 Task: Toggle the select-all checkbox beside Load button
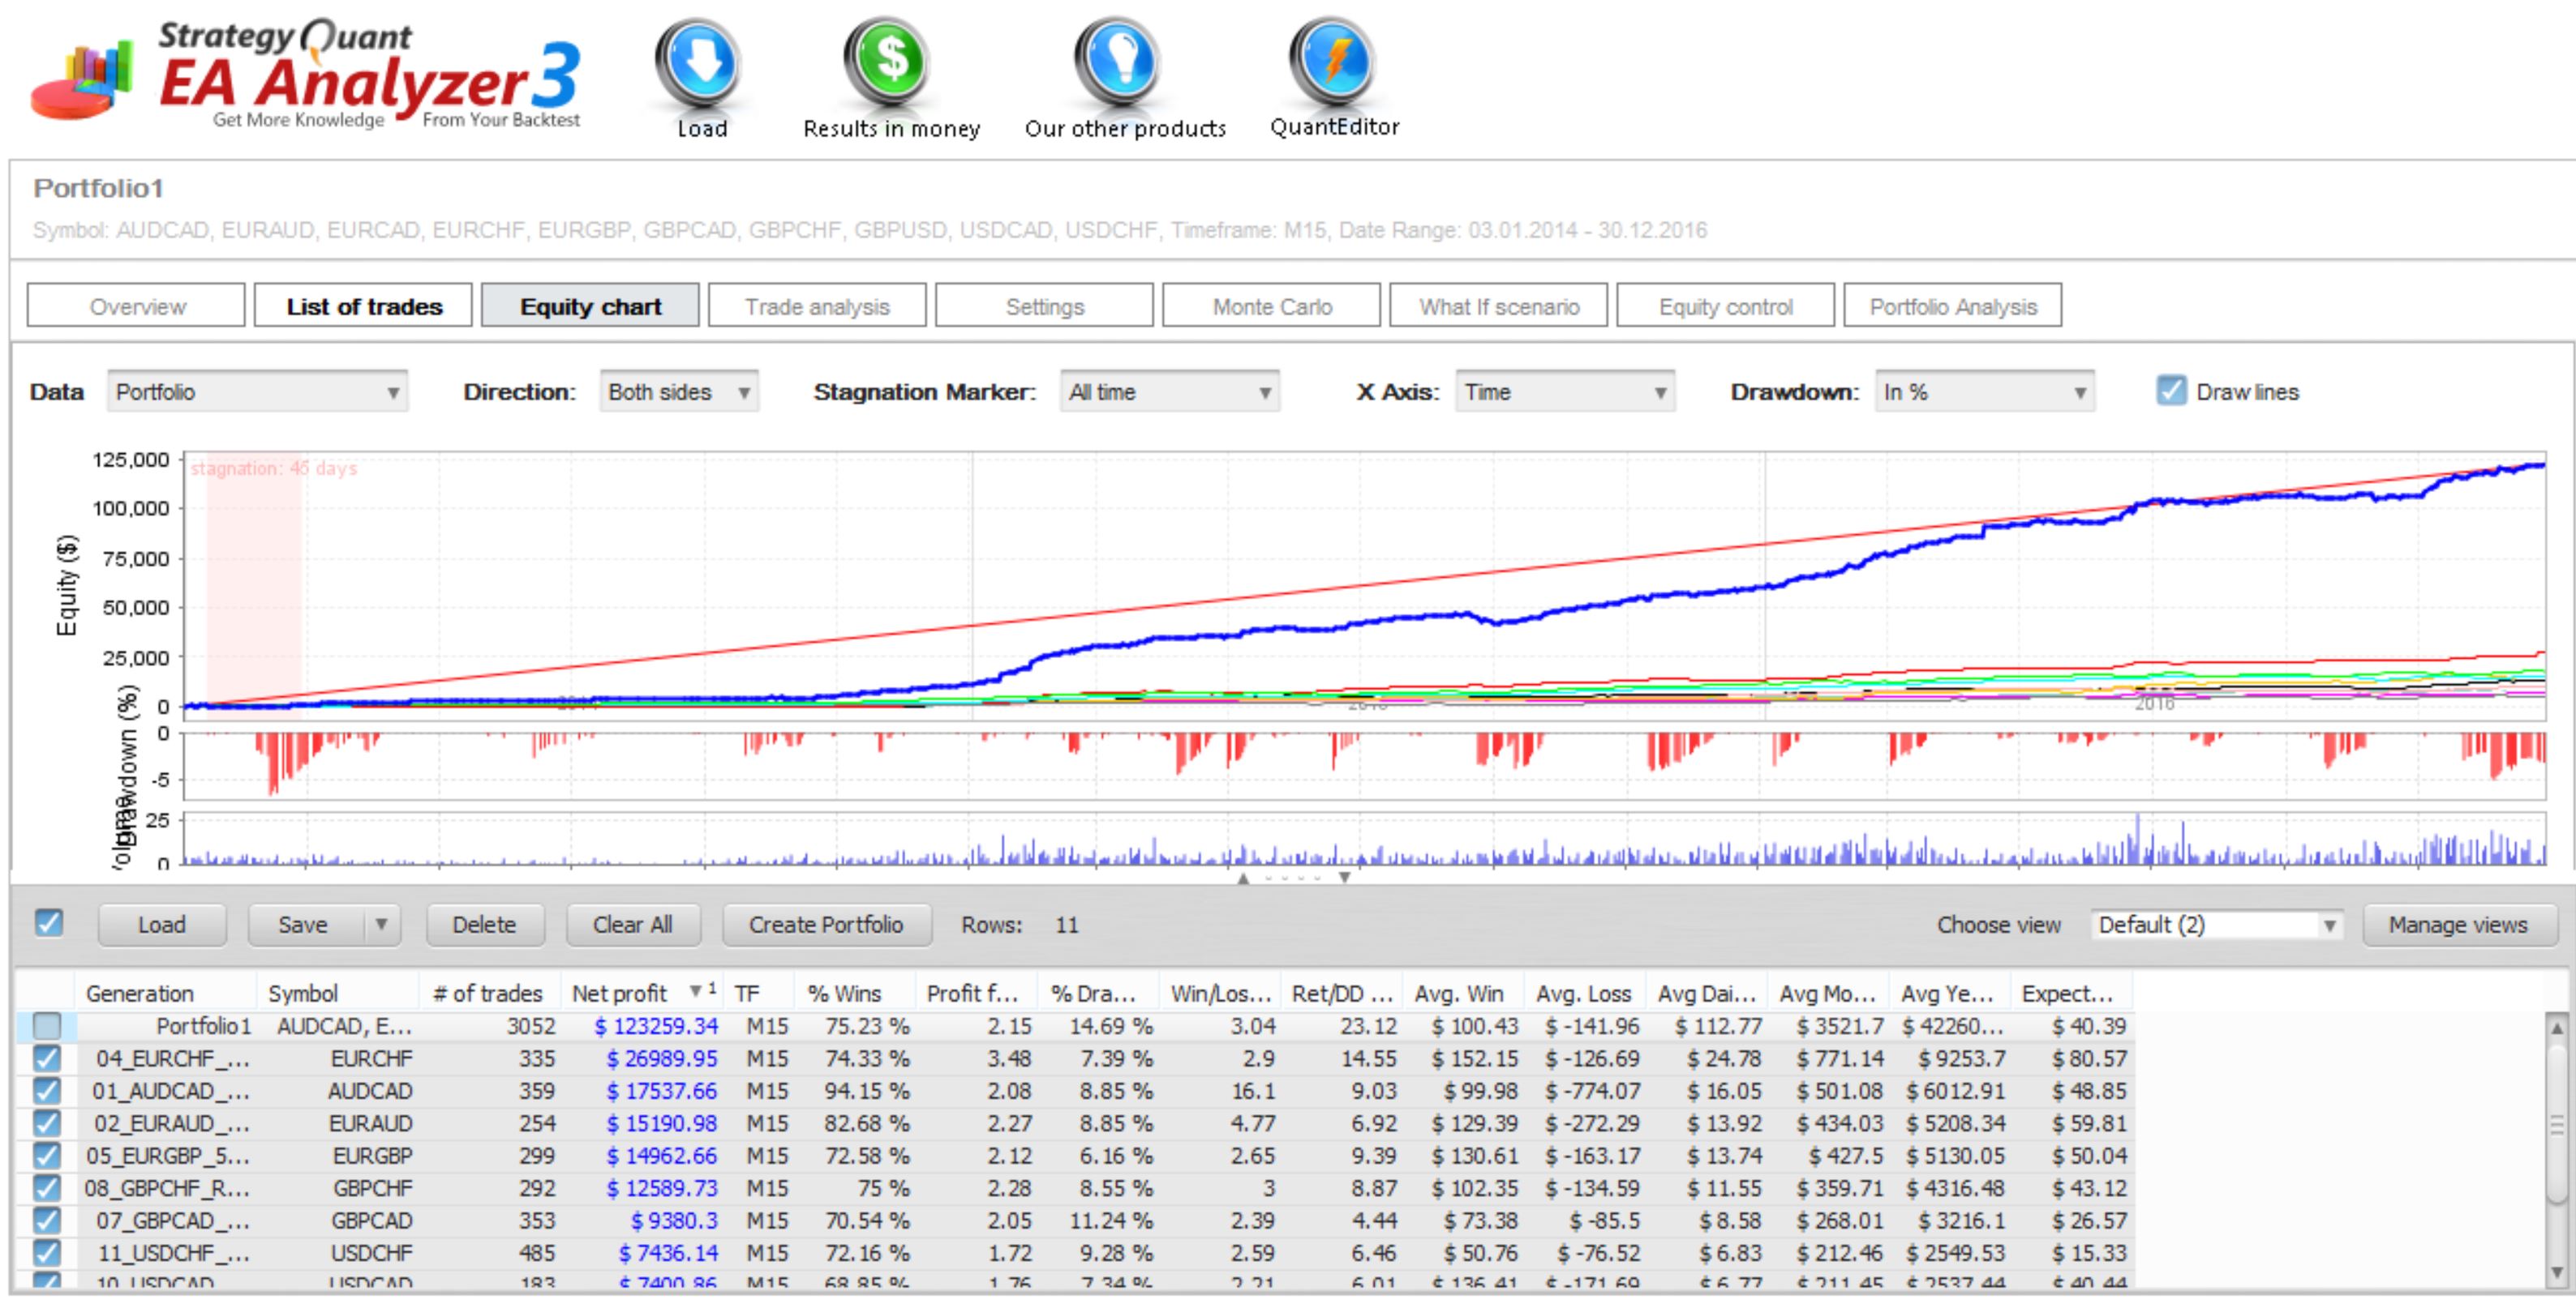click(x=48, y=922)
